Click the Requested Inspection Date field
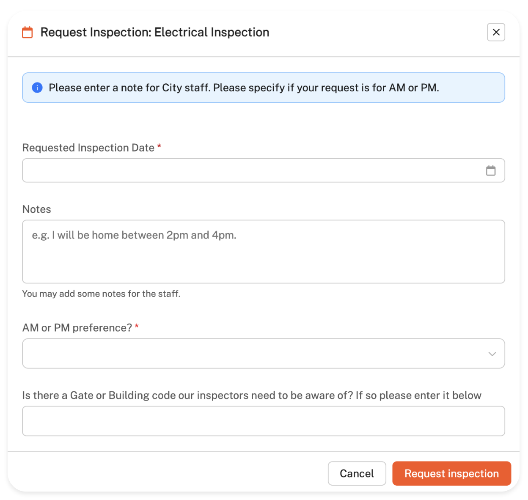Image resolution: width=528 pixels, height=500 pixels. coord(254,170)
